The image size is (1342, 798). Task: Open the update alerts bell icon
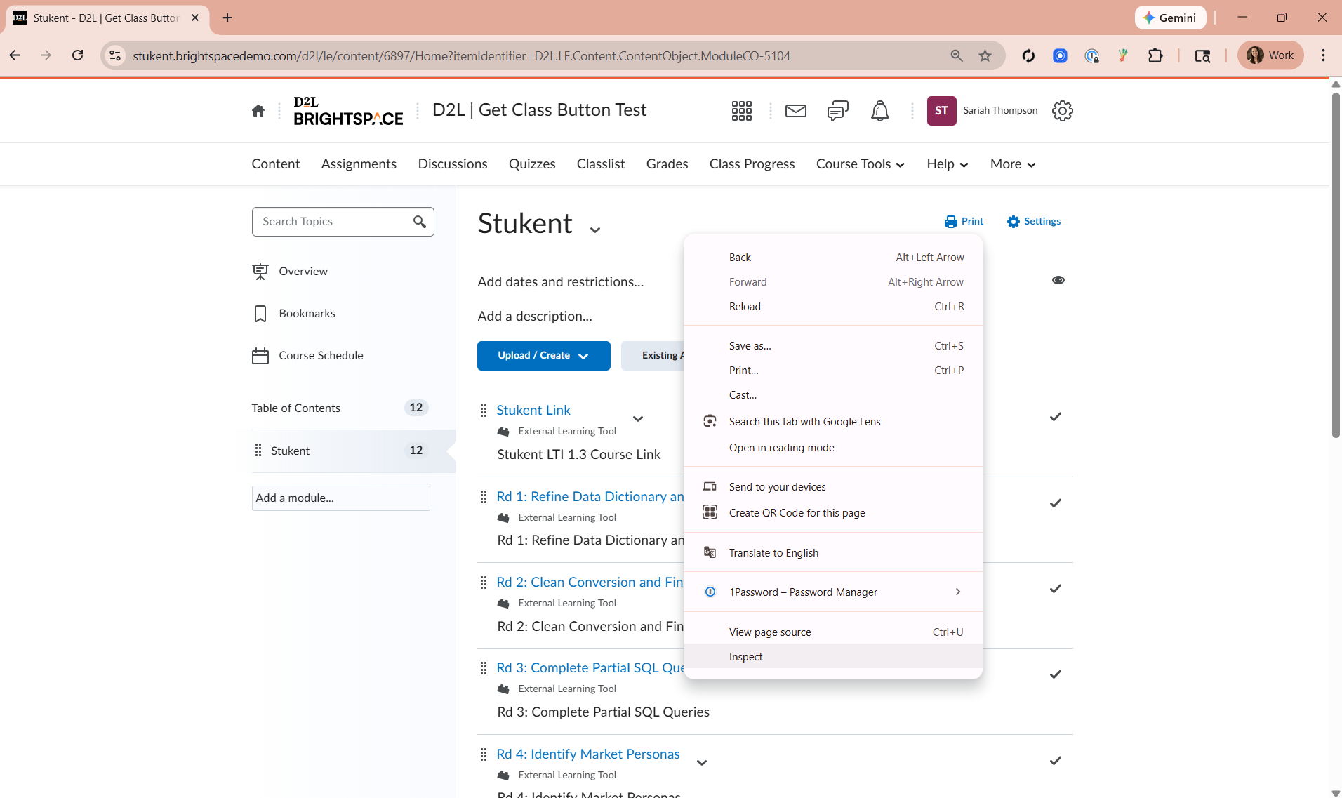(879, 111)
